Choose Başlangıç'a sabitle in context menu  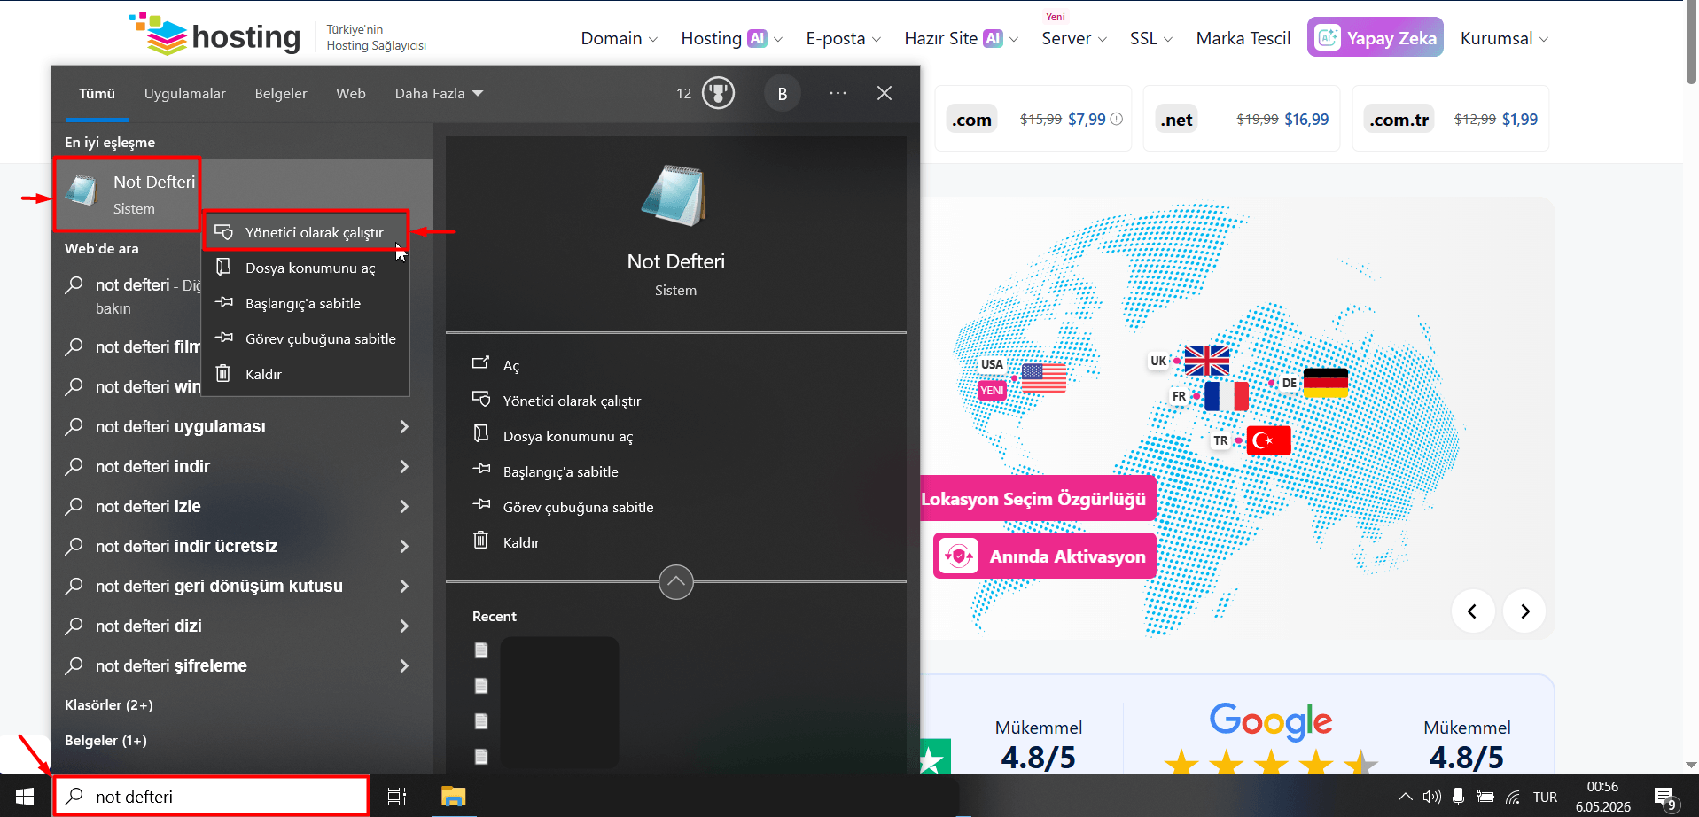point(307,303)
